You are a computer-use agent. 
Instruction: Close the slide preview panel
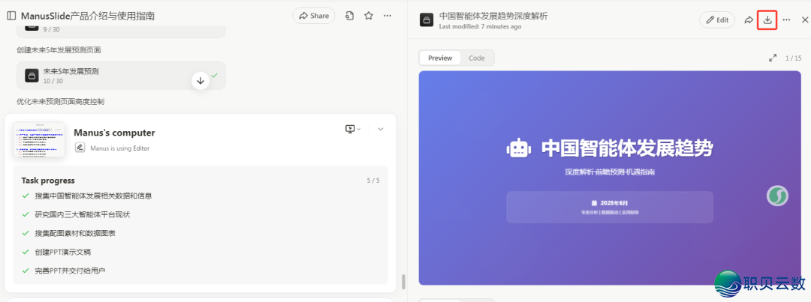804,20
